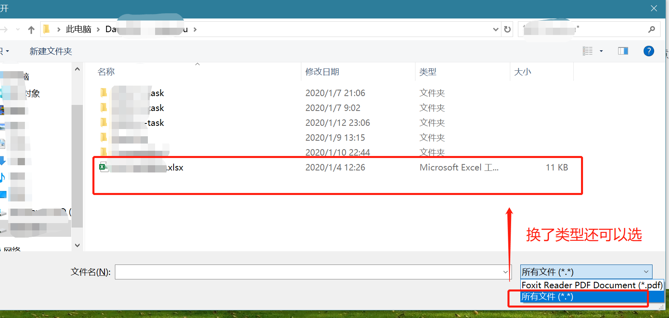
Task: Select folder modified 2020/1/7 9:02
Action: click(x=336, y=108)
